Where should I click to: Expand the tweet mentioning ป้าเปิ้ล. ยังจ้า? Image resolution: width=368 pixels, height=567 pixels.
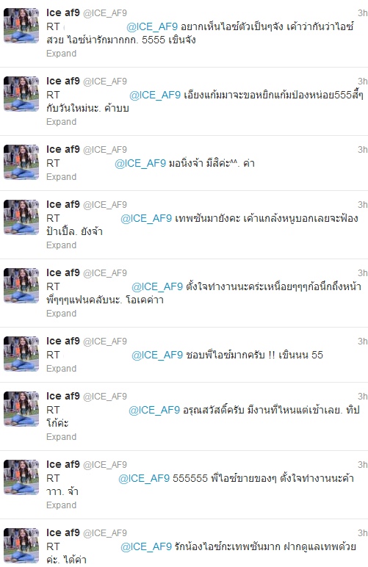pyautogui.click(x=61, y=245)
